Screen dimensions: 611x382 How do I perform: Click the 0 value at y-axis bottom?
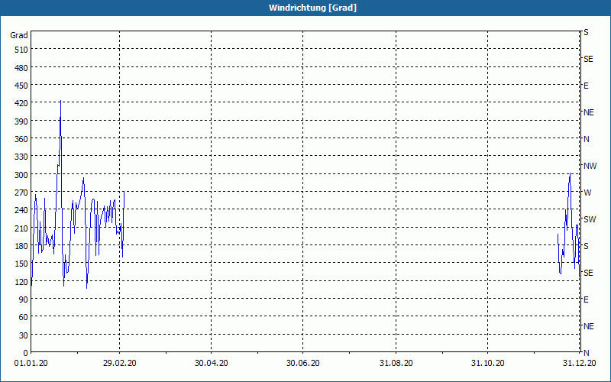[25, 352]
